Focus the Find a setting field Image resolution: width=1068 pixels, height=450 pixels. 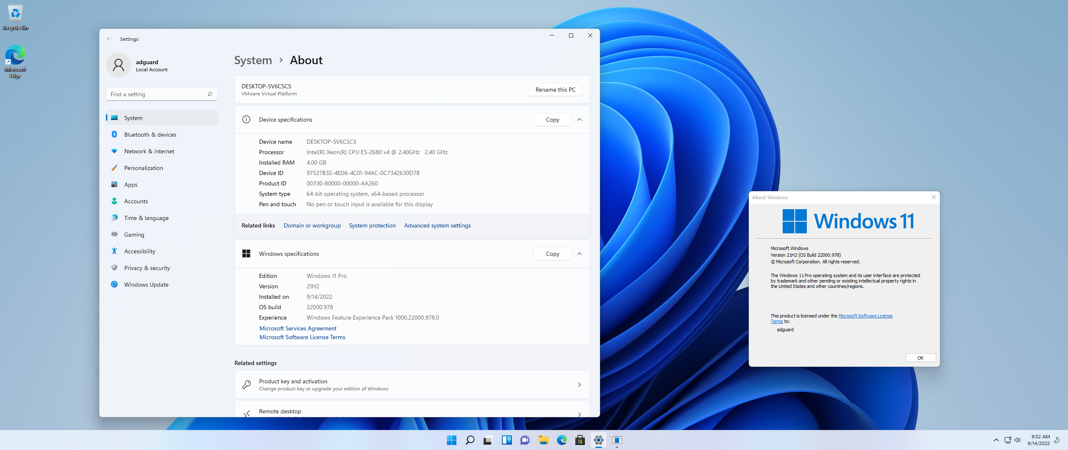coord(162,94)
